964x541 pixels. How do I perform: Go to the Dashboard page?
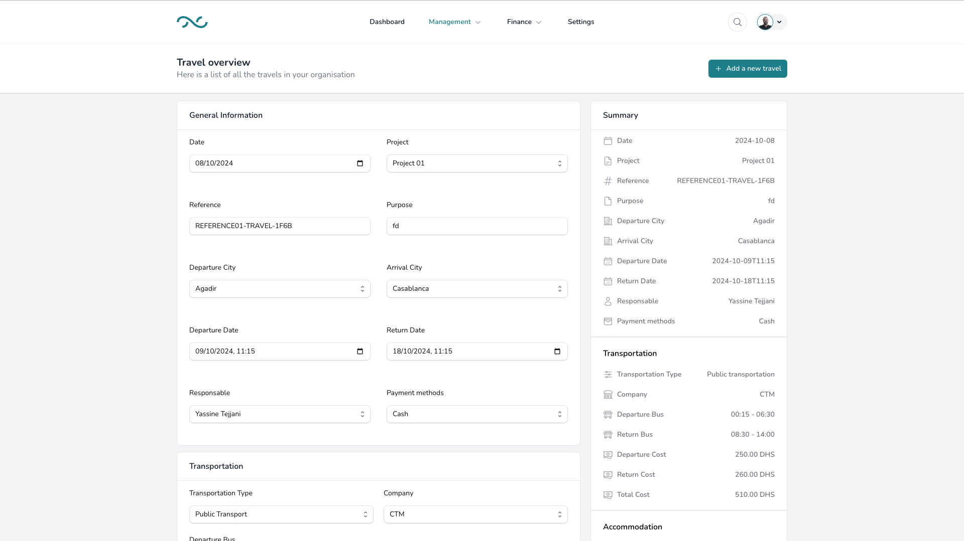(387, 22)
